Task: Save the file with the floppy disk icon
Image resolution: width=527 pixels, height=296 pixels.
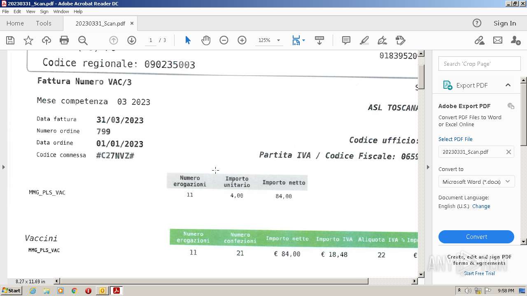Action: pos(10,40)
